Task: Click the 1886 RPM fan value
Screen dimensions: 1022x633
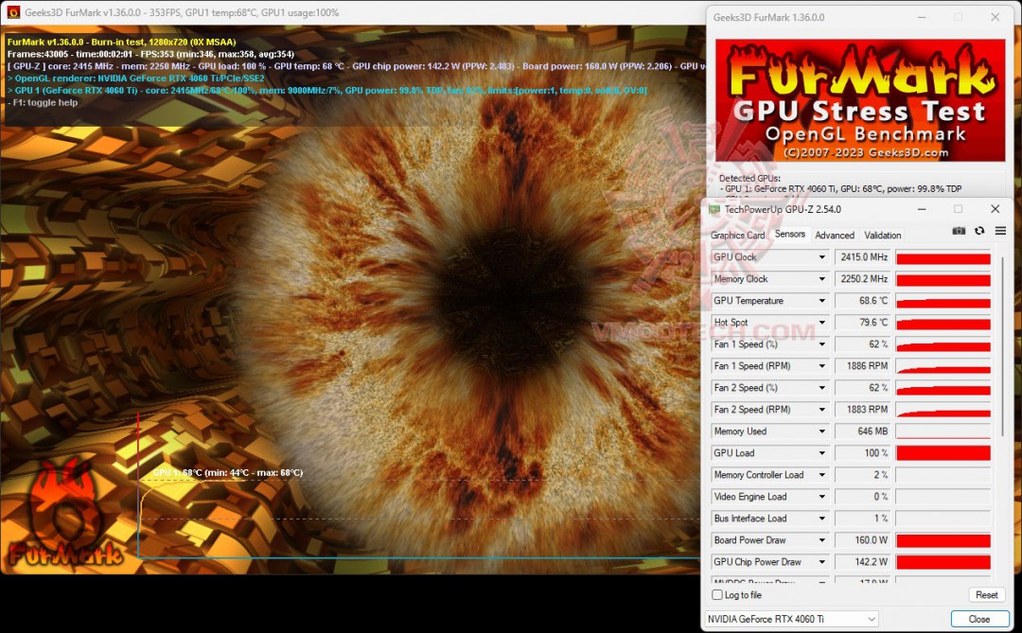Action: point(863,366)
